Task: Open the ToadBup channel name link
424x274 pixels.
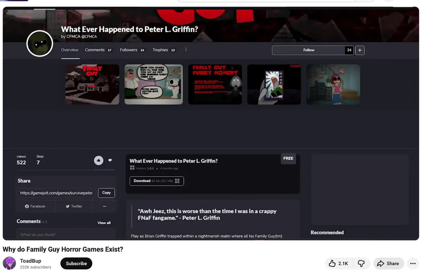Action: tap(31, 261)
